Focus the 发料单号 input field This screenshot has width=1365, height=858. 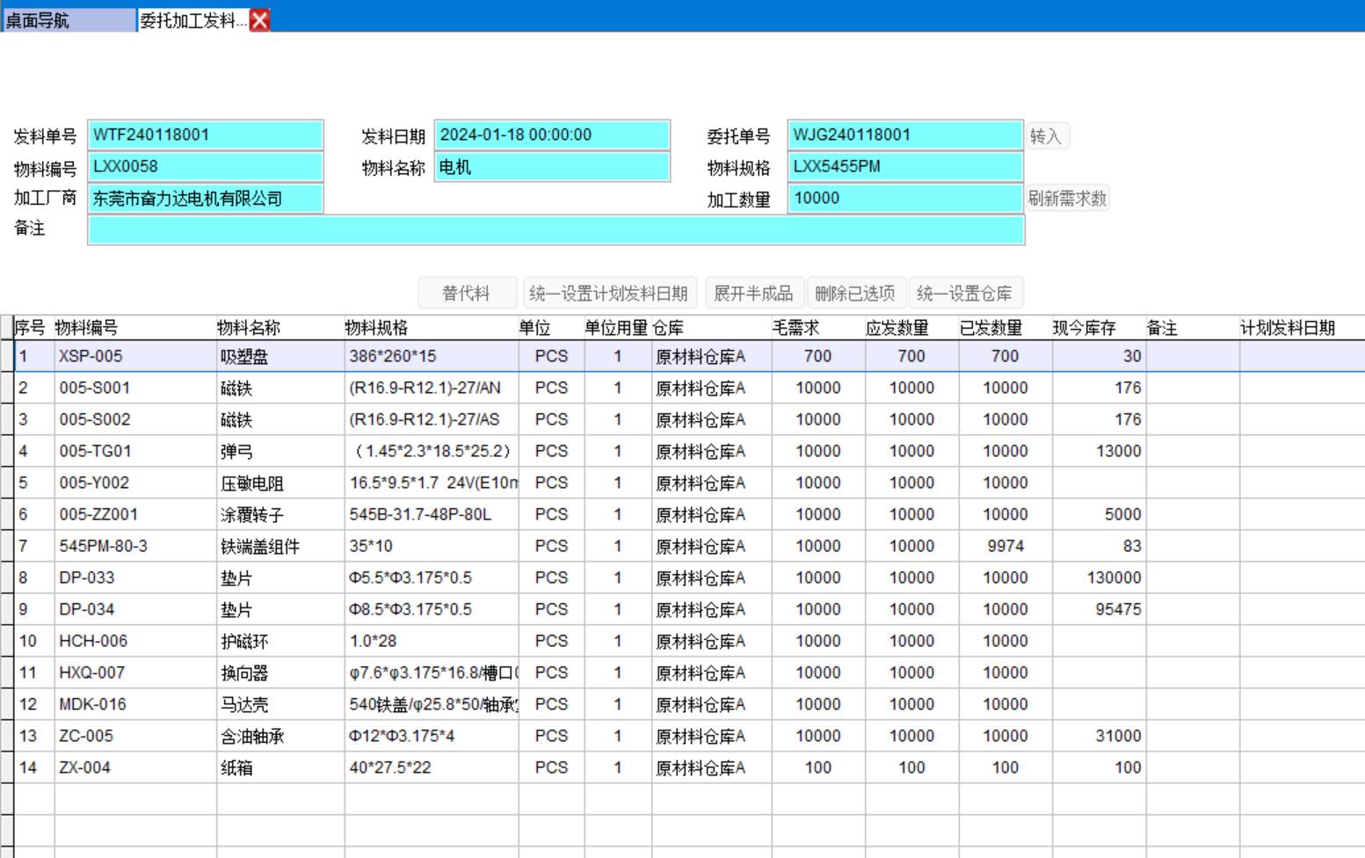[206, 135]
